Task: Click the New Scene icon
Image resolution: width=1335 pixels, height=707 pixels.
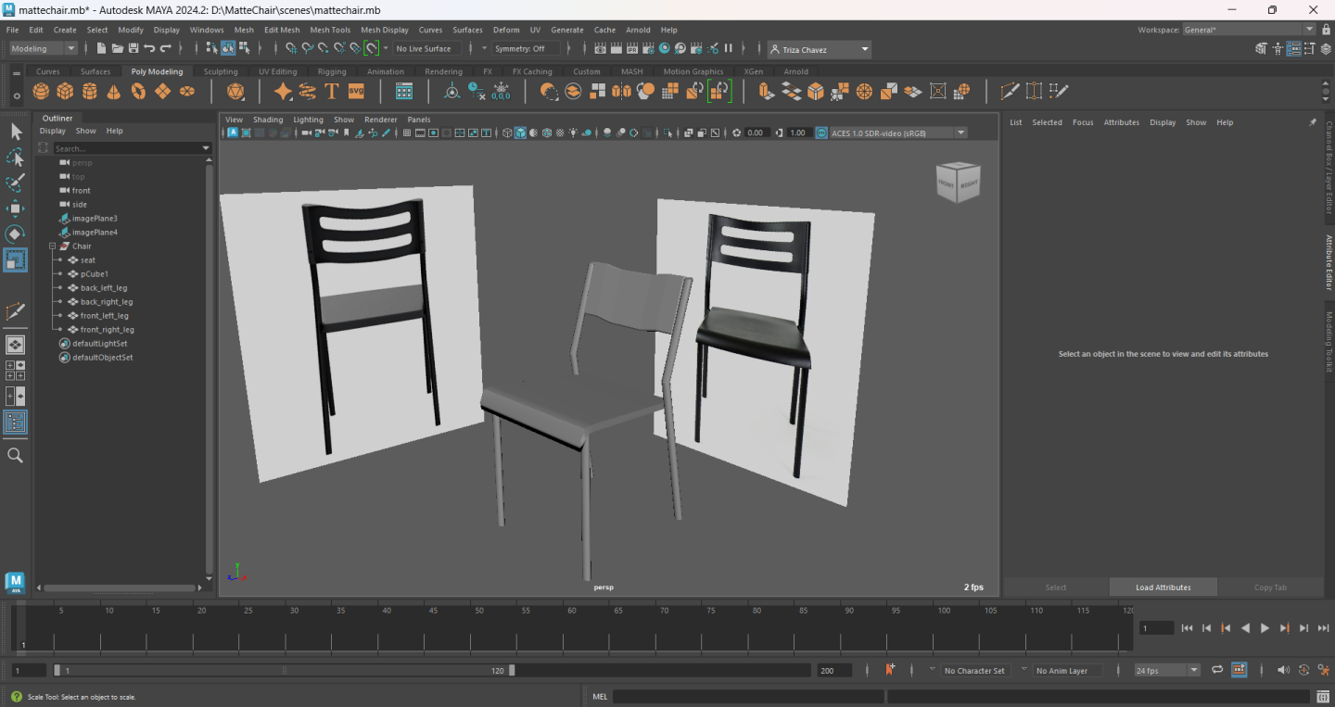Action: tap(102, 48)
